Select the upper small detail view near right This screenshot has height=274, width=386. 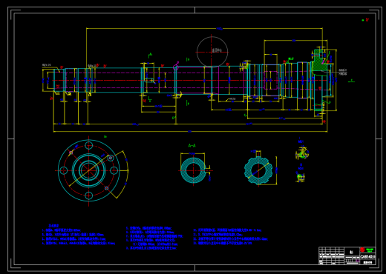(302, 153)
